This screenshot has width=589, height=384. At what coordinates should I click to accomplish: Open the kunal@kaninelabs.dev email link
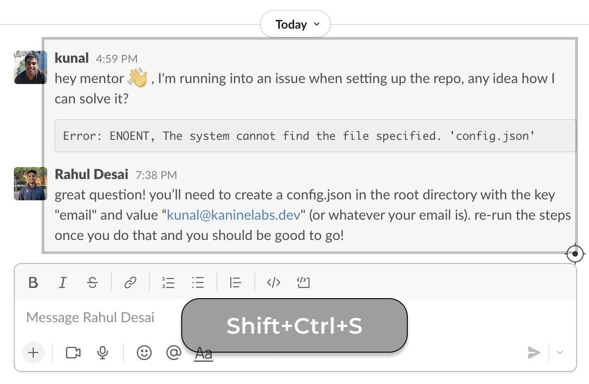click(233, 215)
